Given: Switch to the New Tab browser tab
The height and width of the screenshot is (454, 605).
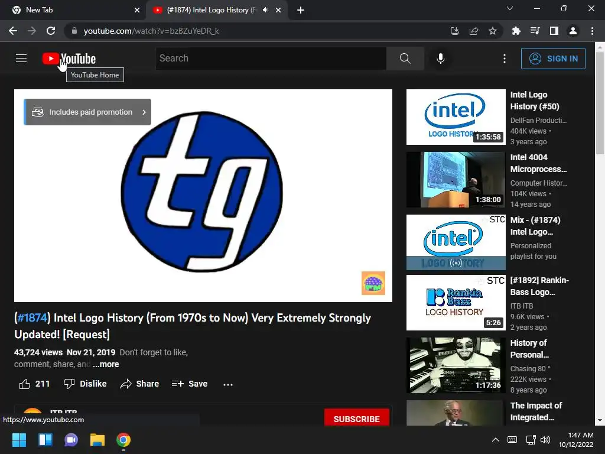Looking at the screenshot, I should [73, 10].
